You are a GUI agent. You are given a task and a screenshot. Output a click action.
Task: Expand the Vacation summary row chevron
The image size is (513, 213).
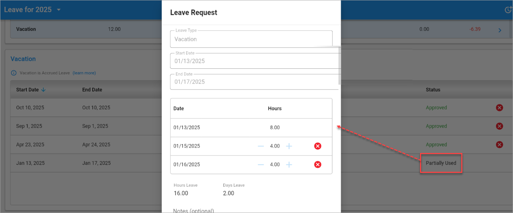coord(500,30)
